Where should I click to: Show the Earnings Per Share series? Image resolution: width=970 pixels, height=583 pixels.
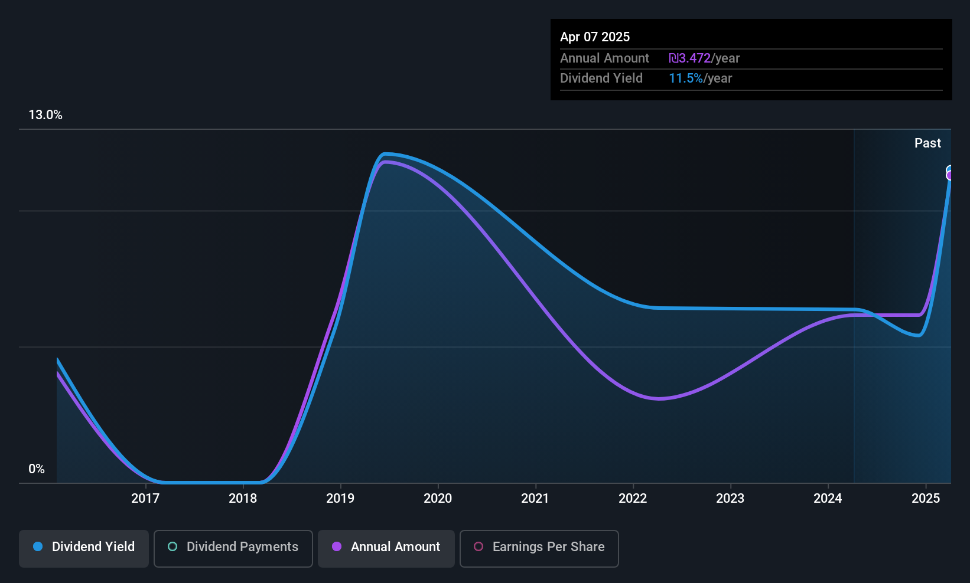[539, 548]
